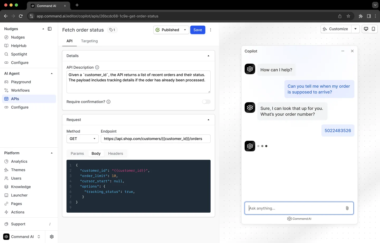Click the CommandAI branding link
Image resolution: width=380 pixels, height=243 pixels.
[299, 219]
